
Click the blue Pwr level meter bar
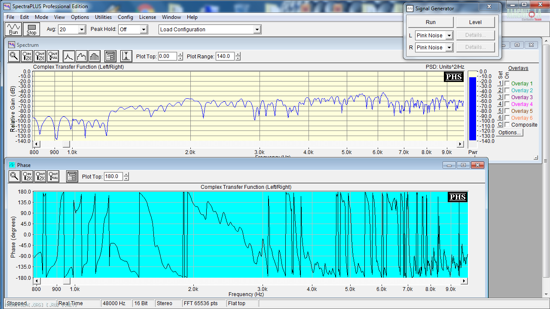473,109
